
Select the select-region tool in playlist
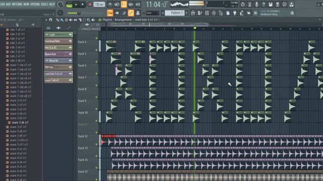(x=84, y=20)
